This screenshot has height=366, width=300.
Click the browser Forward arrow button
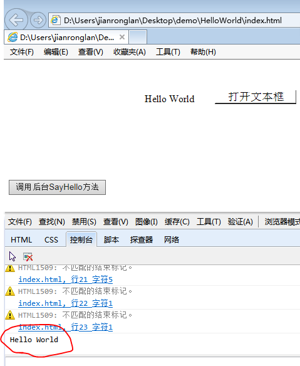pyautogui.click(x=38, y=20)
